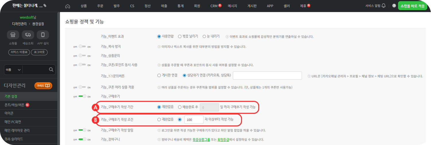Click the help question mark icon

point(394,6)
